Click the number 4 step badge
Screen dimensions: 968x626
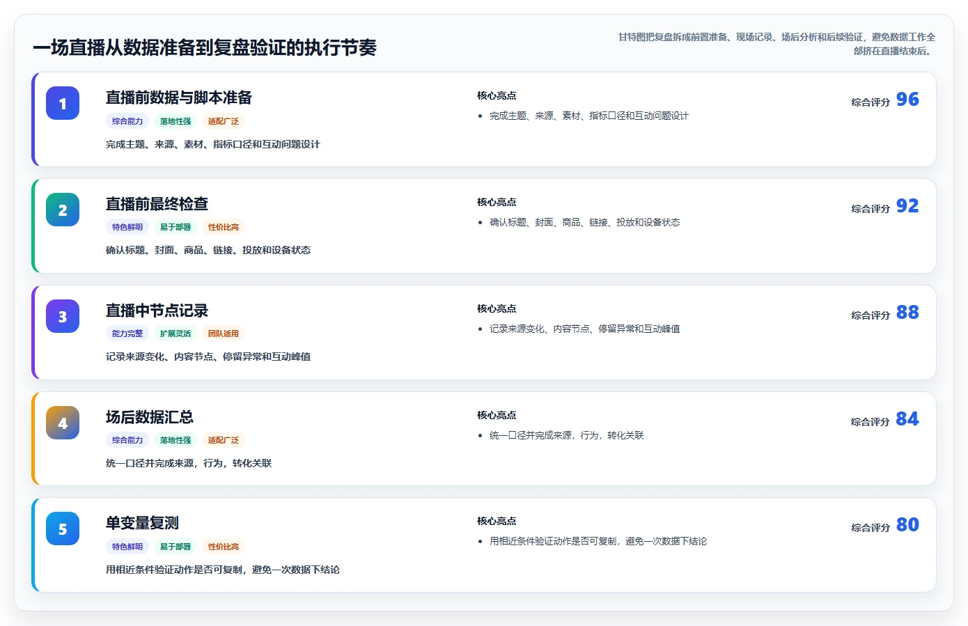coord(63,423)
